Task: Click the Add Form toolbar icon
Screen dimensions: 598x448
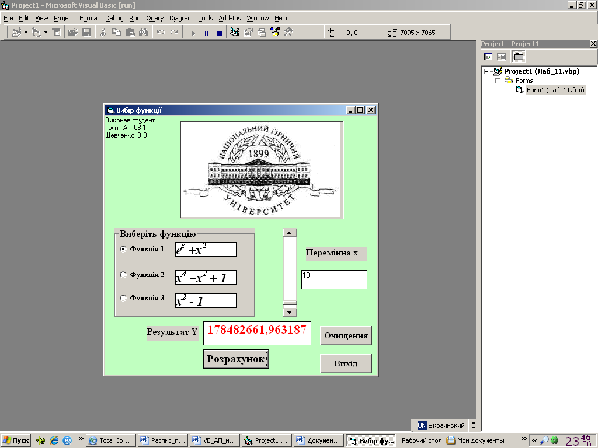Action: click(x=36, y=33)
